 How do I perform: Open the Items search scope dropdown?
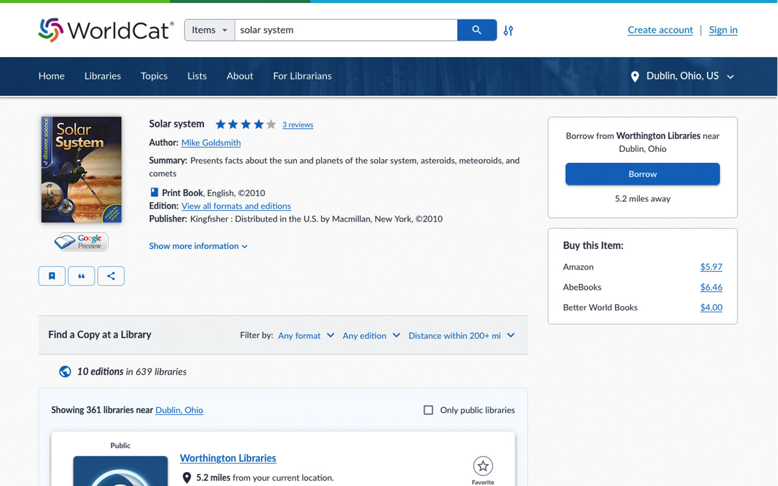[x=209, y=29]
